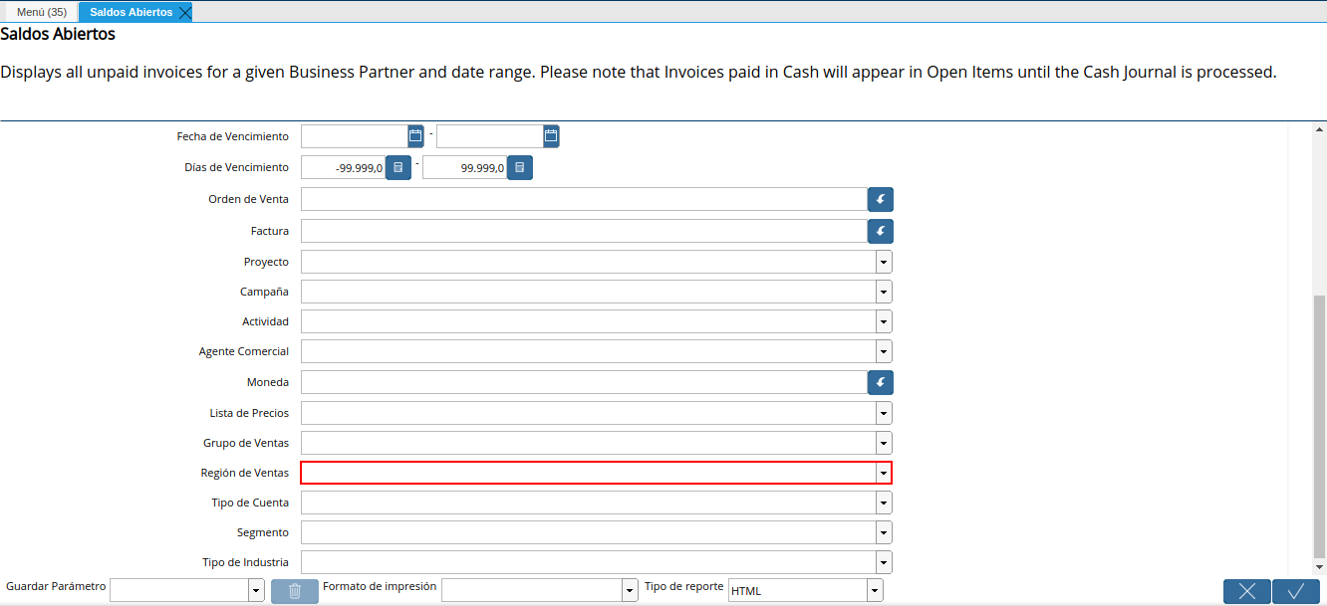This screenshot has width=1327, height=606.
Task: Click the Región de Ventas label
Action: [244, 473]
